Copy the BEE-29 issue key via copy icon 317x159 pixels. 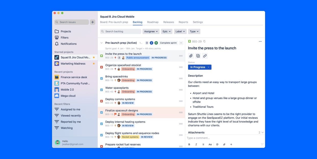point(204,42)
